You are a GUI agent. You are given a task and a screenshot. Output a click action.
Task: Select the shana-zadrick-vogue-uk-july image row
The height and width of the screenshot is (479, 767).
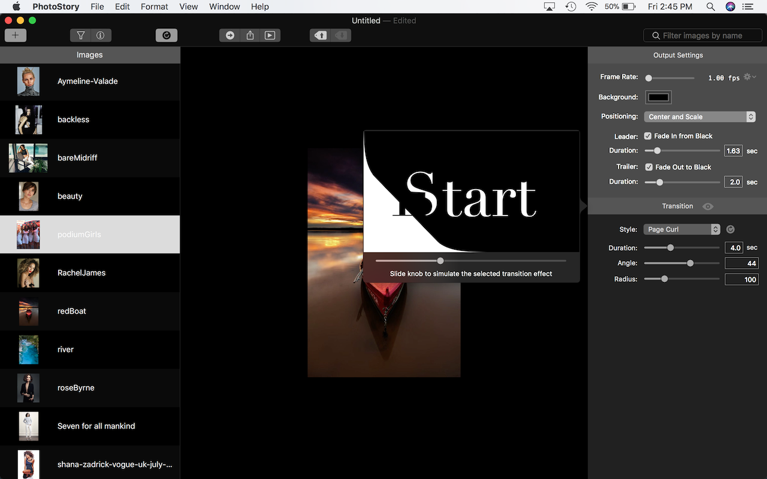(x=90, y=463)
